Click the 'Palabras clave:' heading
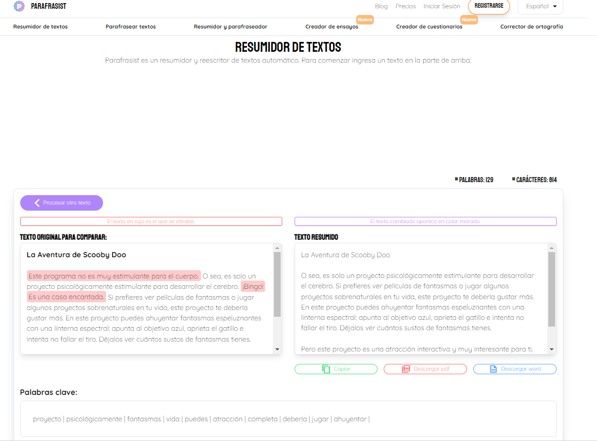Viewport: 597px width, 441px height. [x=49, y=392]
